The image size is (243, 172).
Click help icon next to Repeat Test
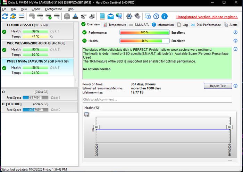tap(235, 86)
